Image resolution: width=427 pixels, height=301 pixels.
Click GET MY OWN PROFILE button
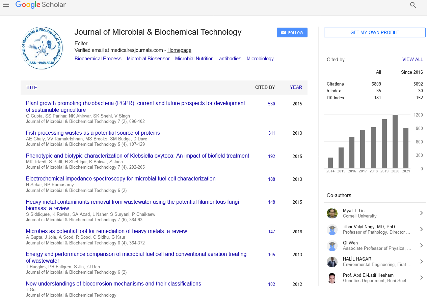tap(375, 33)
